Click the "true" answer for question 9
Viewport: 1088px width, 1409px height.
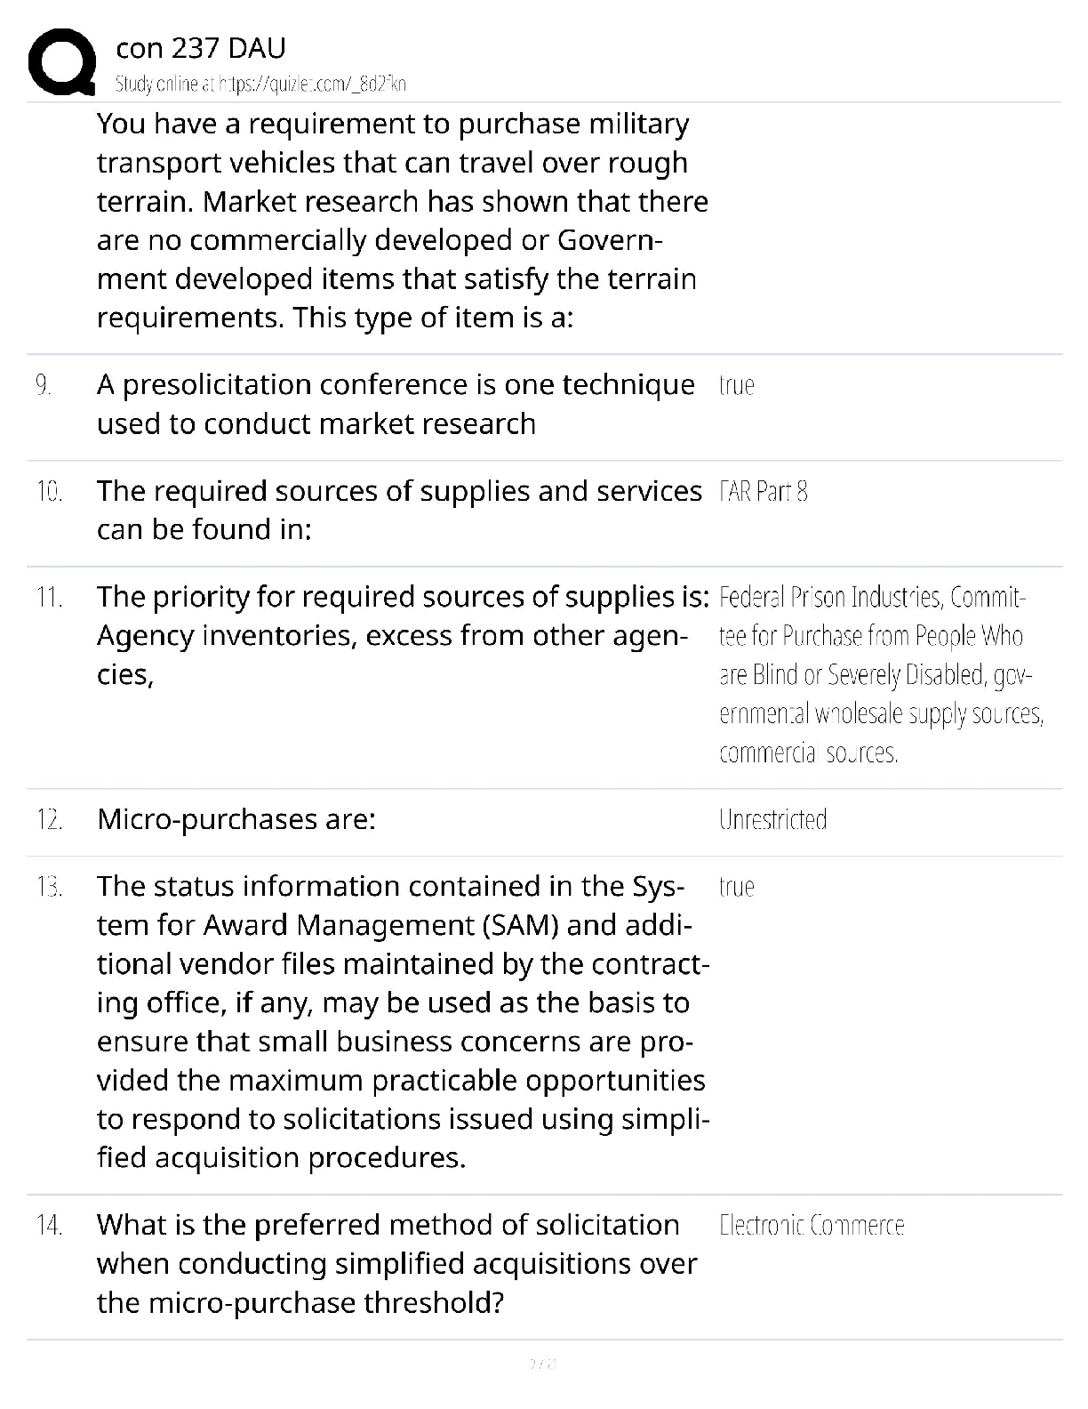click(736, 385)
